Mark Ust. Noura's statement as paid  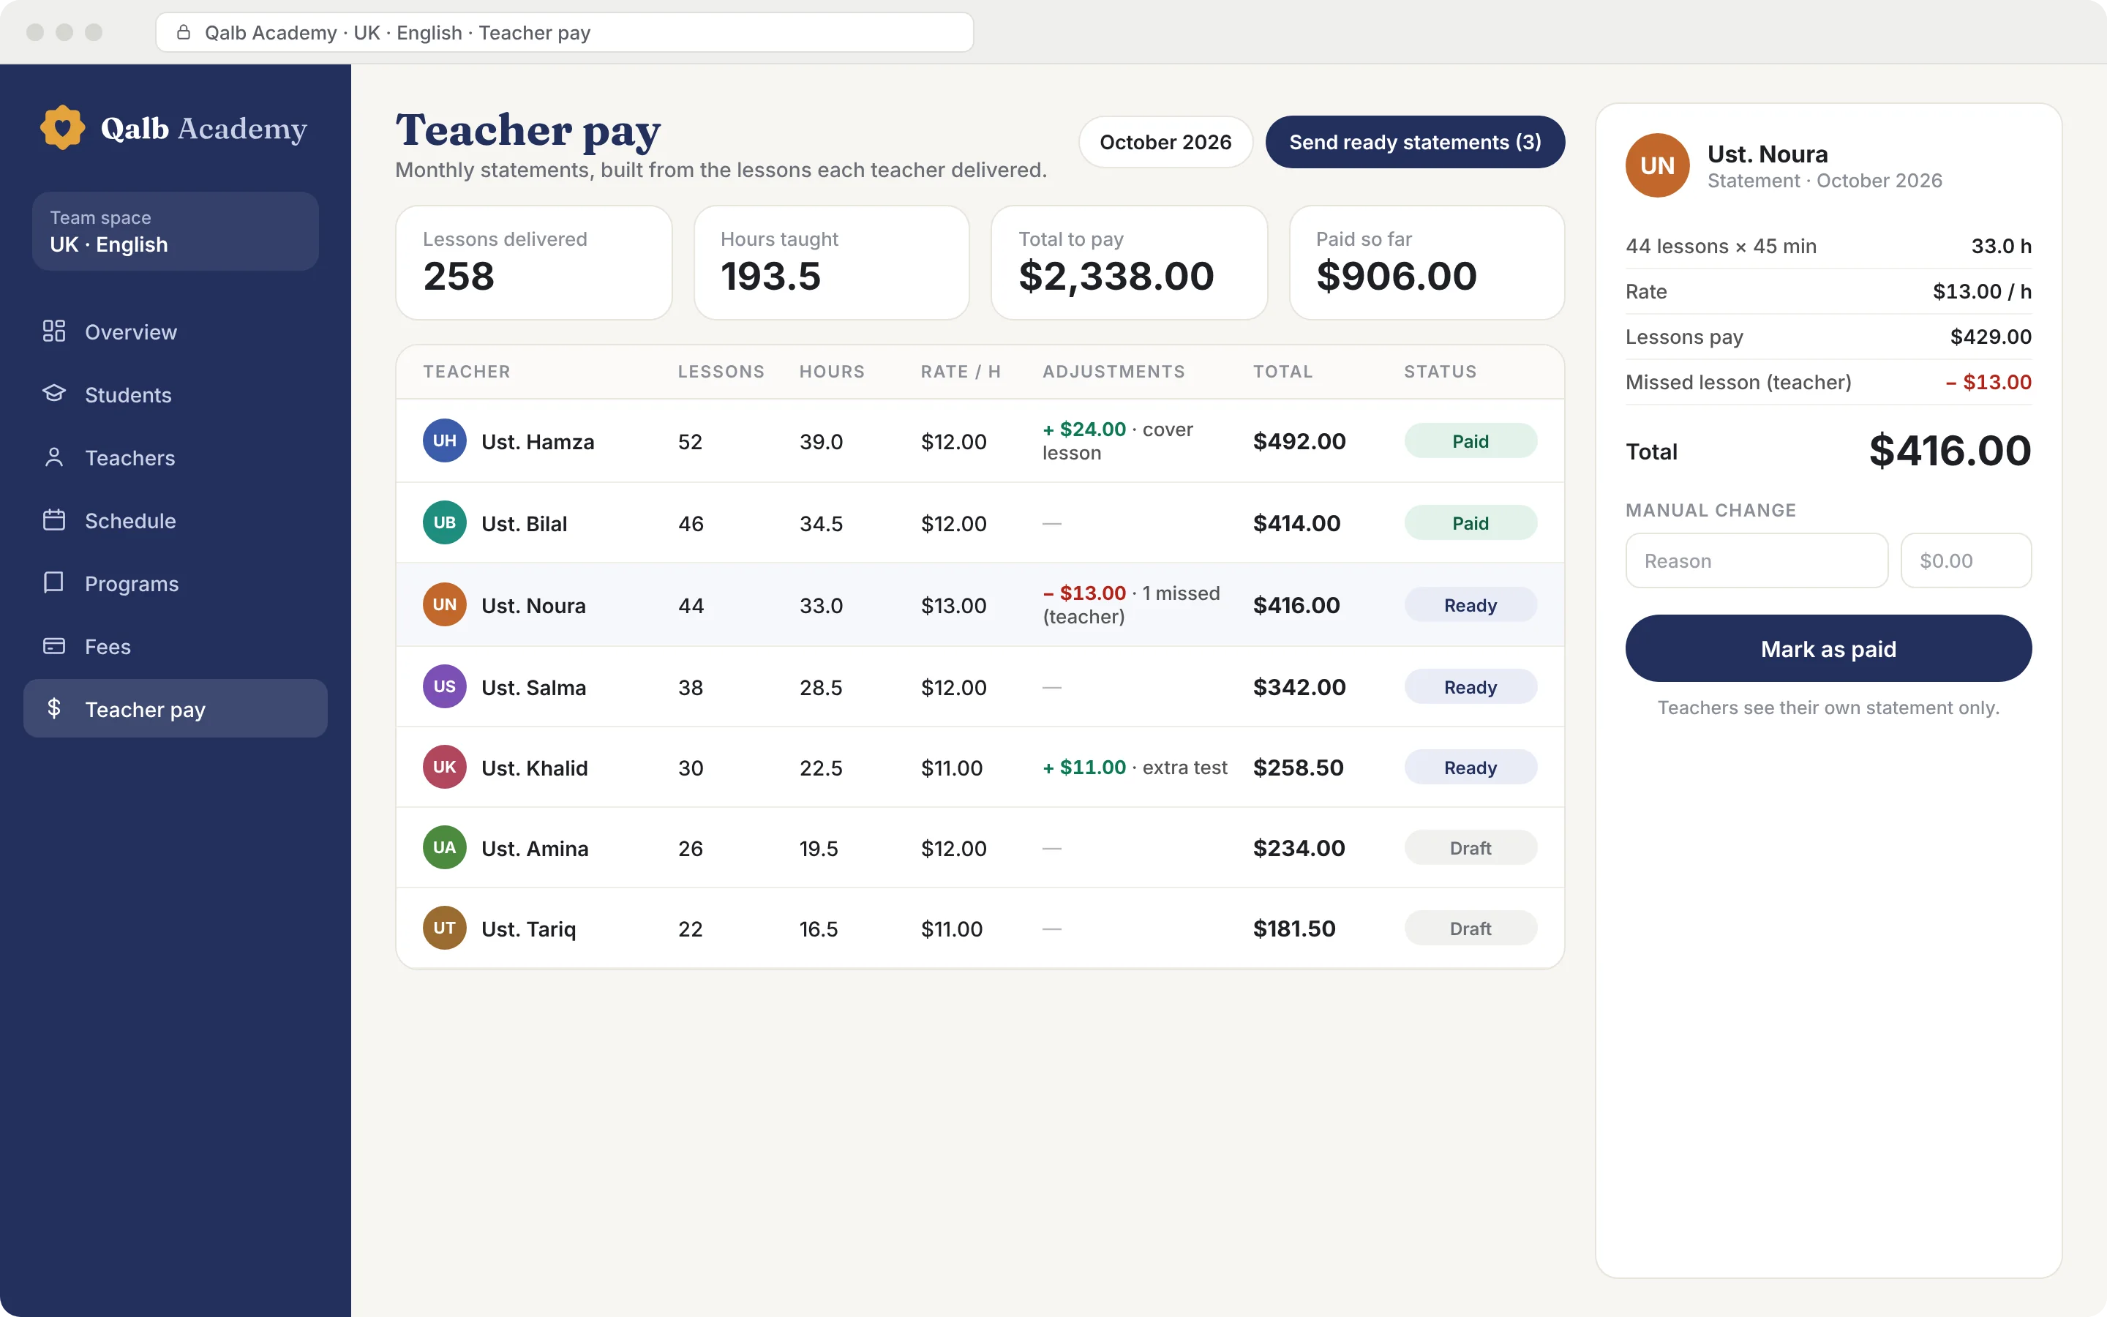click(x=1828, y=649)
